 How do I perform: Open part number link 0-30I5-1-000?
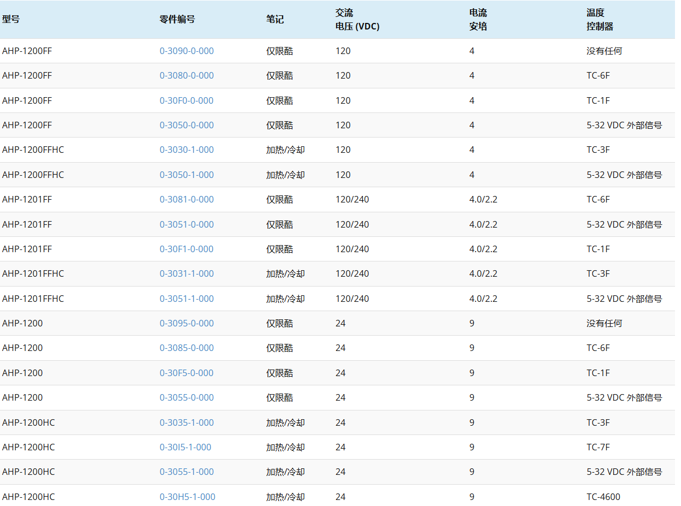tap(185, 447)
